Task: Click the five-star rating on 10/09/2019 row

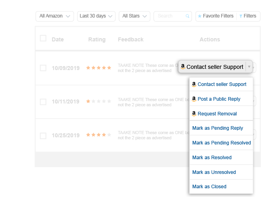Action: (99, 68)
